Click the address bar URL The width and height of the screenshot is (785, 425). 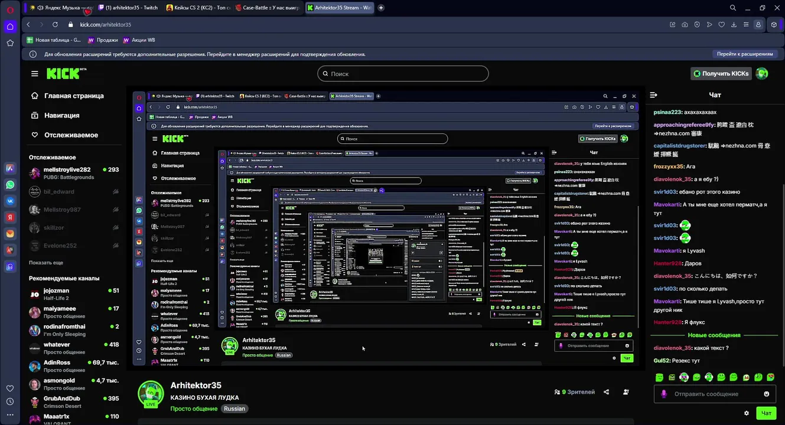(x=106, y=25)
